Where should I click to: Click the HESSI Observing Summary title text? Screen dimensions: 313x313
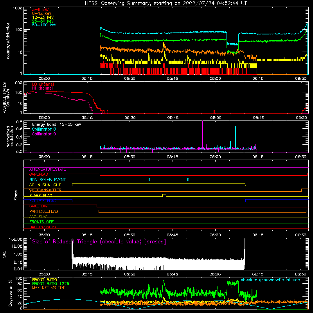tap(166, 4)
